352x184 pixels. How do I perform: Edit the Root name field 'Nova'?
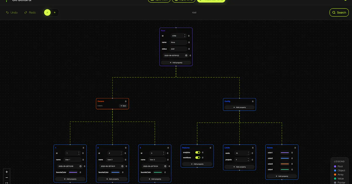[x=178, y=42]
